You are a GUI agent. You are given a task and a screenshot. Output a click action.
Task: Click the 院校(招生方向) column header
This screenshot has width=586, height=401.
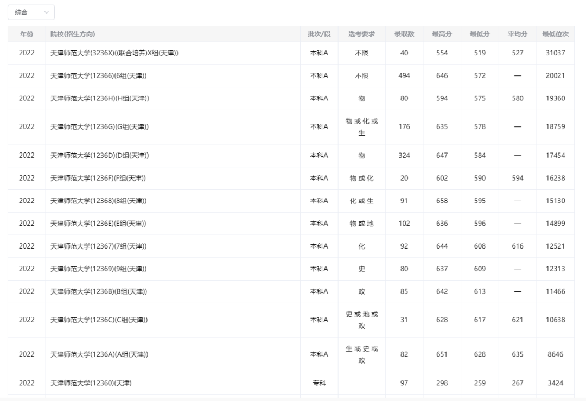(73, 34)
